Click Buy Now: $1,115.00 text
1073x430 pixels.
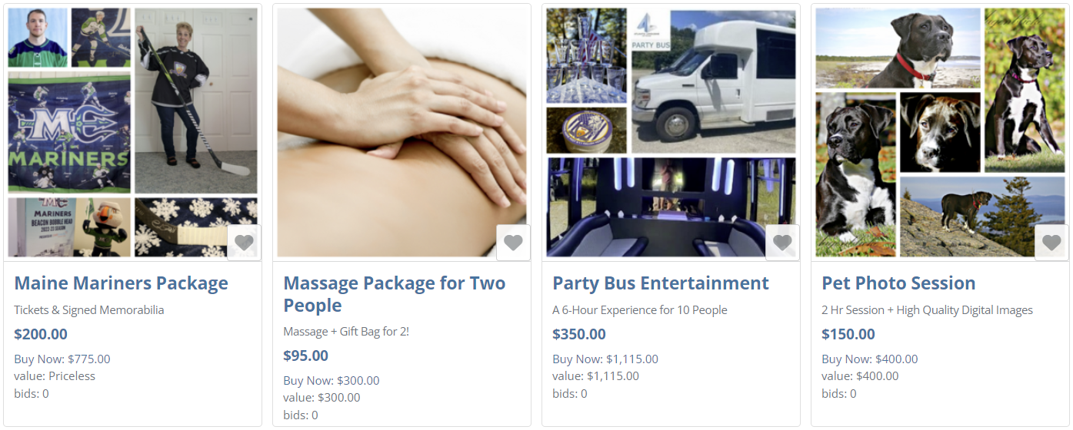click(605, 359)
